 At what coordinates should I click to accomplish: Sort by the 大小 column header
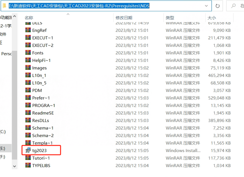212,18
